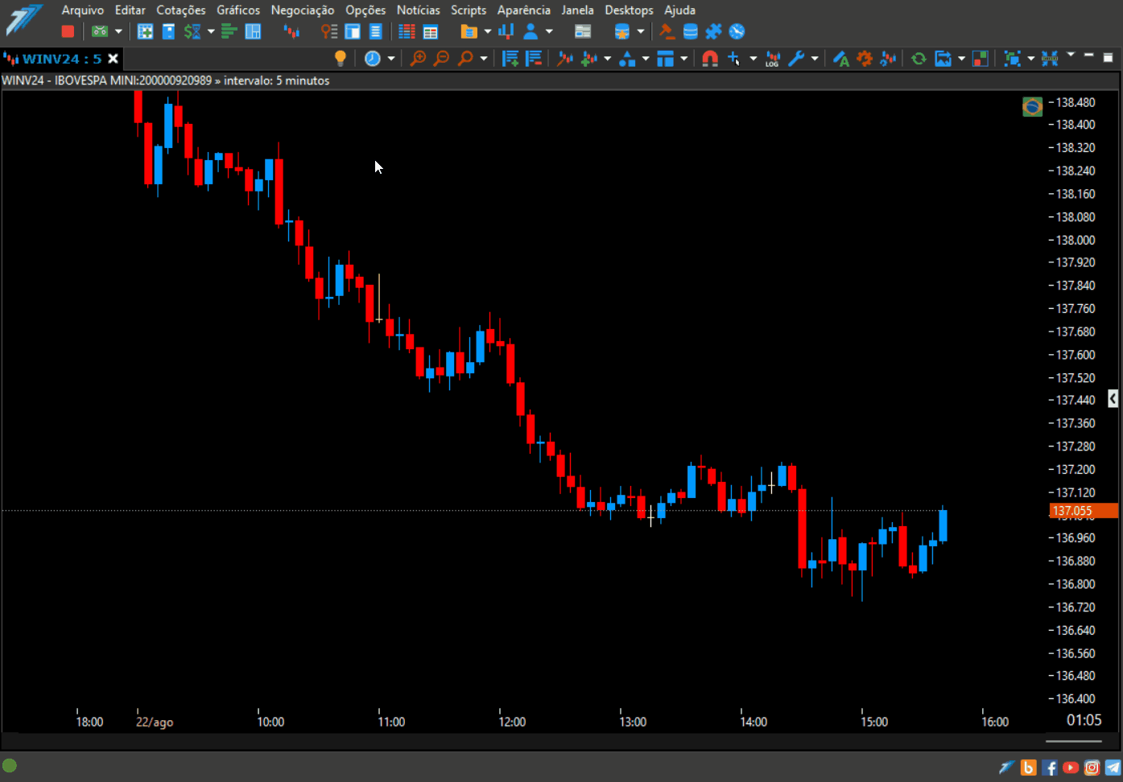Open the Arquivo menu
The width and height of the screenshot is (1123, 782).
coord(82,10)
